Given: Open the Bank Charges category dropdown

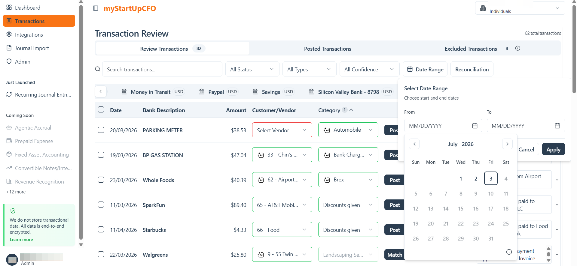Looking at the screenshot, I should click(x=348, y=155).
